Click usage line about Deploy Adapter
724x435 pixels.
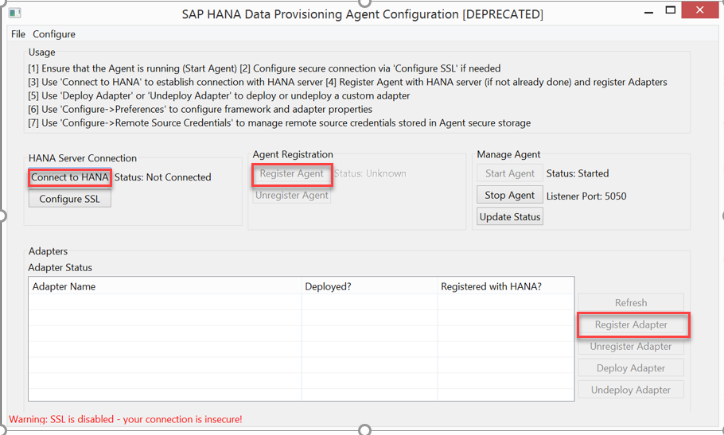click(x=219, y=95)
